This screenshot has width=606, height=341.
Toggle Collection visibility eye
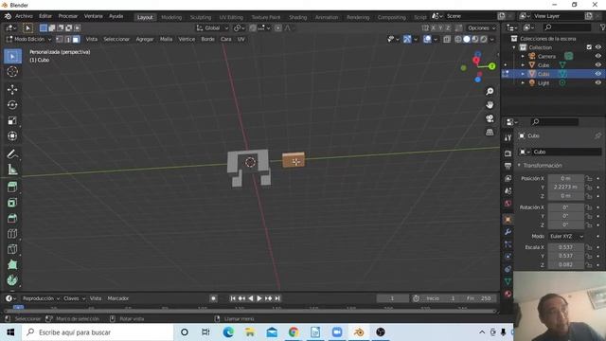597,47
